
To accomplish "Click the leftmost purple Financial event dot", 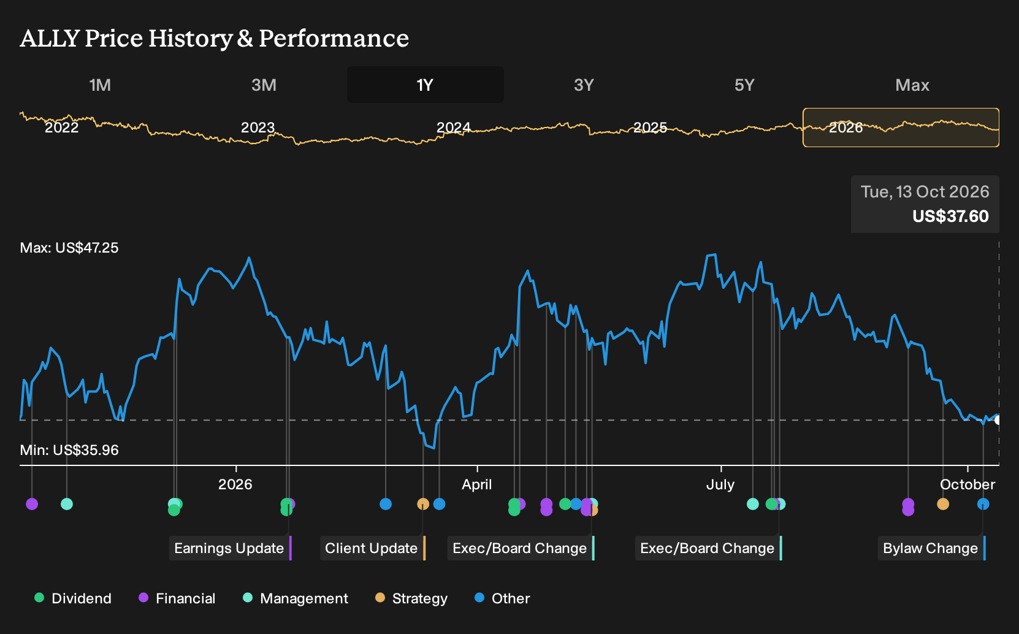I will pyautogui.click(x=32, y=504).
